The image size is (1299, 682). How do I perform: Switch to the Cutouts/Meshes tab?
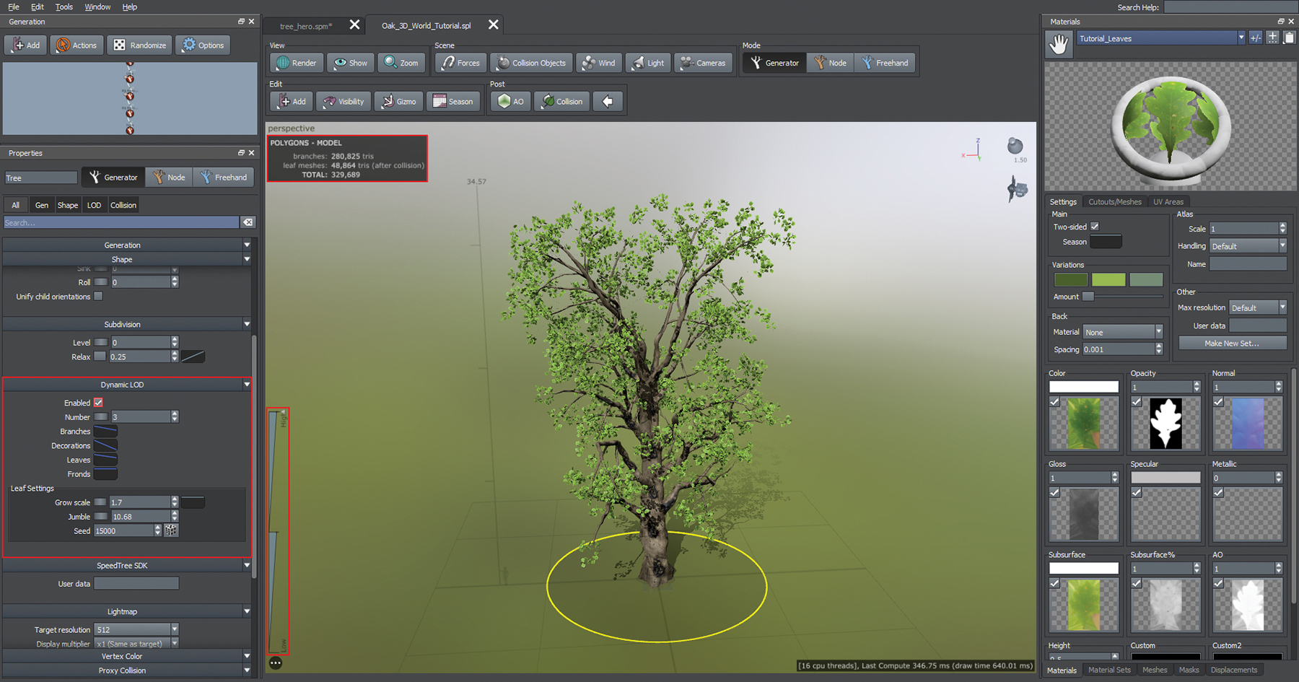[x=1114, y=202]
